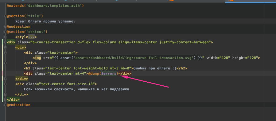Collapse the @section('content') fold marker
Image resolution: width=276 pixels, height=121 pixels.
click(x=5, y=32)
